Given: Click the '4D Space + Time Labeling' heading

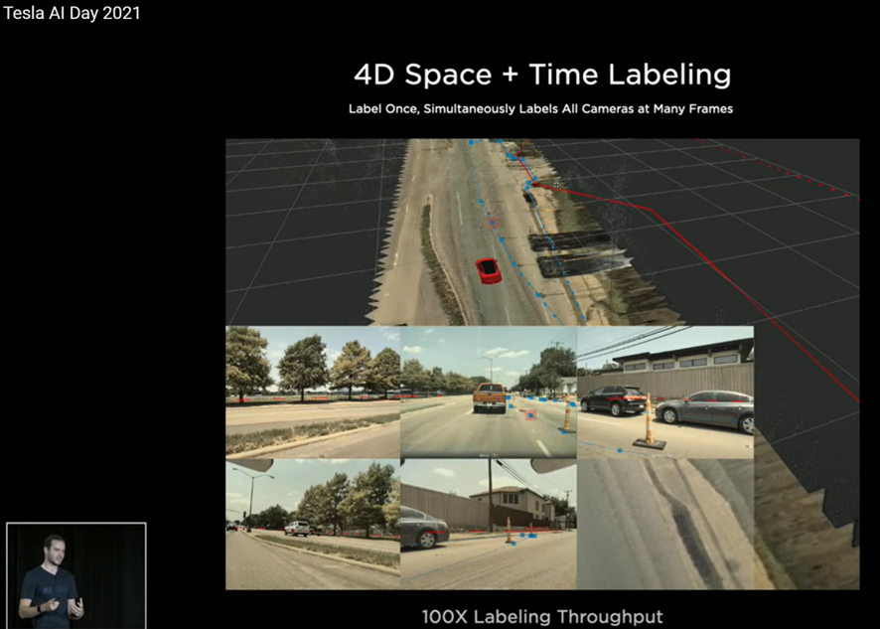Looking at the screenshot, I should 542,75.
